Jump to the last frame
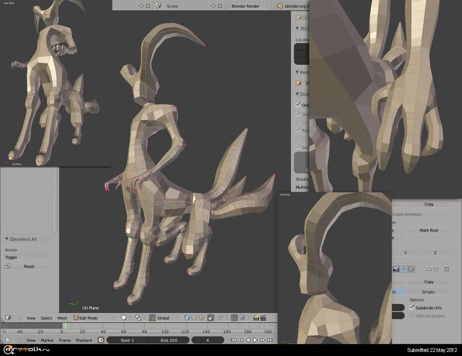This screenshot has width=462, height=356. (270, 340)
